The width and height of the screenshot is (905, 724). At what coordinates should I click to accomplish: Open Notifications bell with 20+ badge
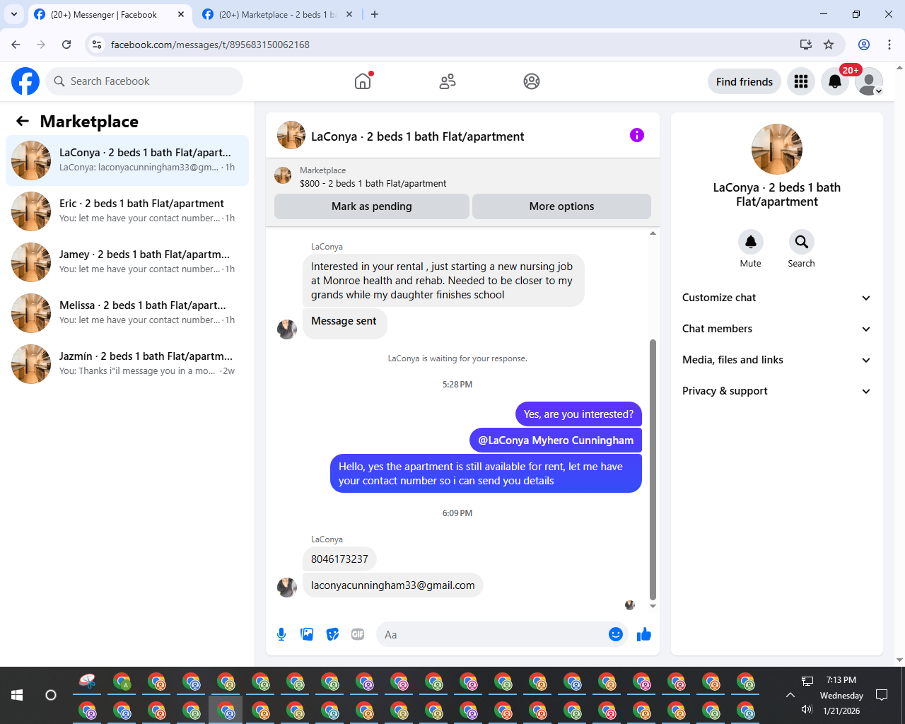pos(835,81)
